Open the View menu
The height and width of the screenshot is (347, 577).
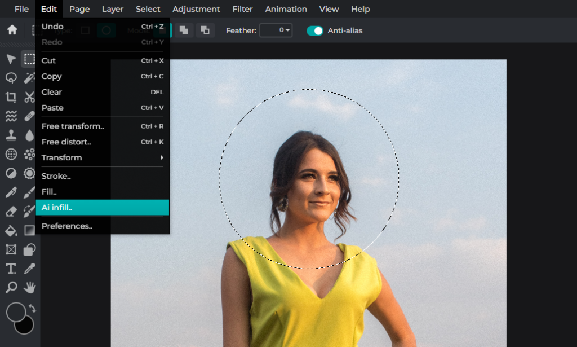[329, 9]
